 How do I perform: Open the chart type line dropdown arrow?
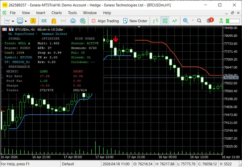(13, 21)
